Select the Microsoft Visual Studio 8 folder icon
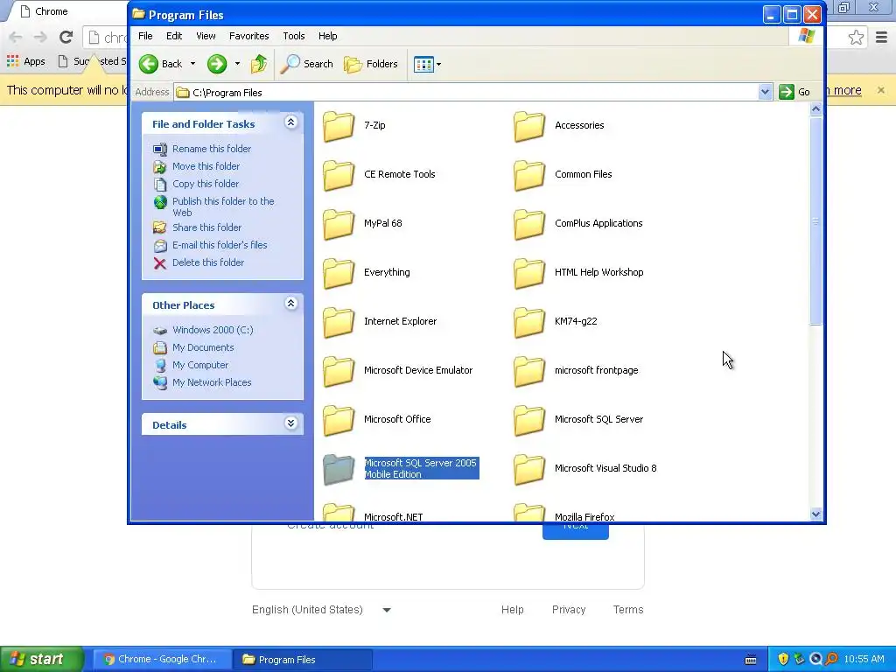The image size is (896, 672). (x=529, y=470)
